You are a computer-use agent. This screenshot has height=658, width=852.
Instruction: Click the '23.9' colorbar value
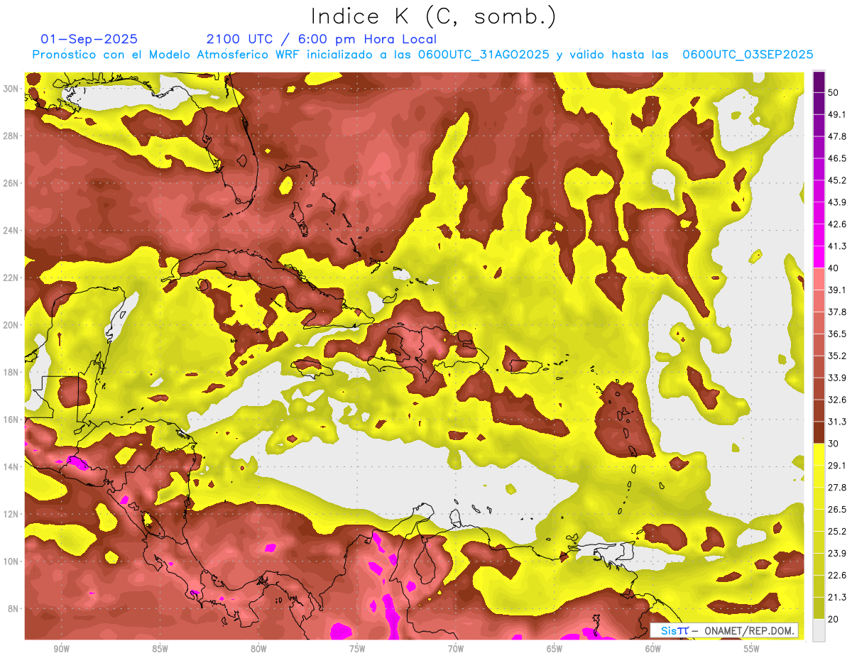[836, 554]
